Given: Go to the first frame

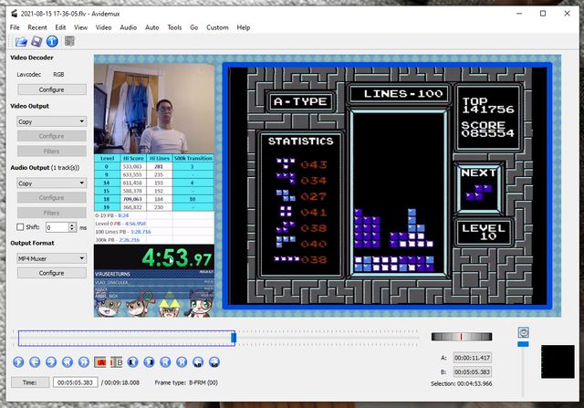Looking at the screenshot, I should 165,361.
